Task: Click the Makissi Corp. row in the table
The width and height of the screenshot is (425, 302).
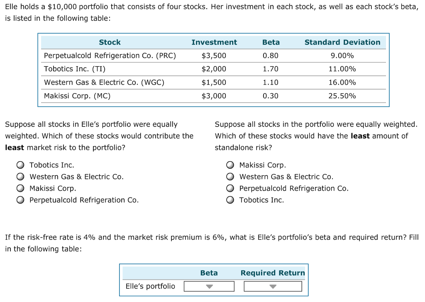Action: [110, 96]
